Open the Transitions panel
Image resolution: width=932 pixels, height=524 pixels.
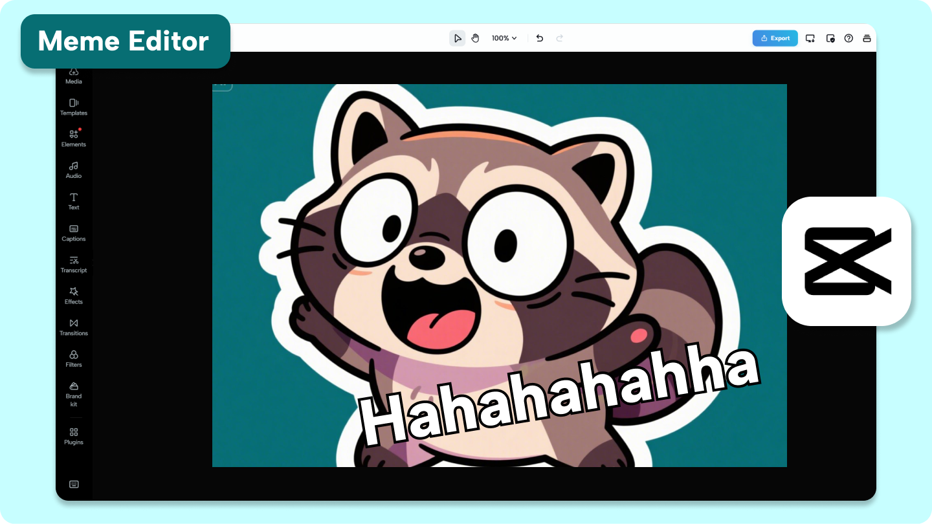point(74,327)
